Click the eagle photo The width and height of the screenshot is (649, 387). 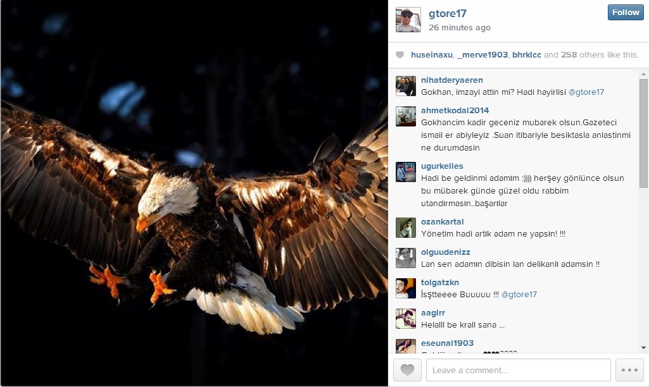pyautogui.click(x=194, y=193)
